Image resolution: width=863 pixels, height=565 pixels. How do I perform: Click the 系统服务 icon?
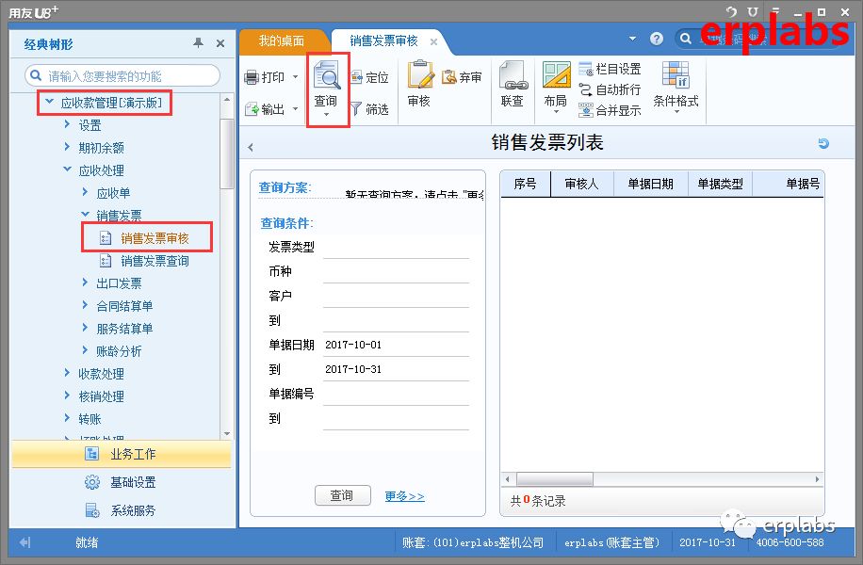click(x=92, y=510)
